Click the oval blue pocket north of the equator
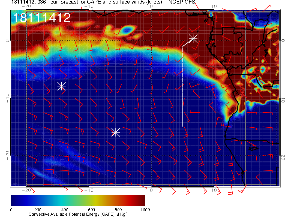 click(127, 30)
